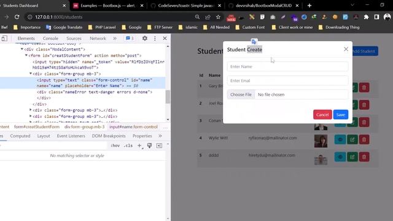This screenshot has width=393, height=221.
Task: Select input#name.form-control in breadcrumb
Action: [x=133, y=127]
